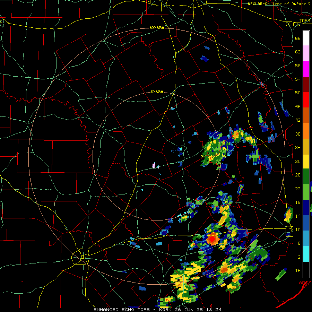The height and width of the screenshot is (312, 312).
Task: Click the legend value 66
Action: [298, 38]
